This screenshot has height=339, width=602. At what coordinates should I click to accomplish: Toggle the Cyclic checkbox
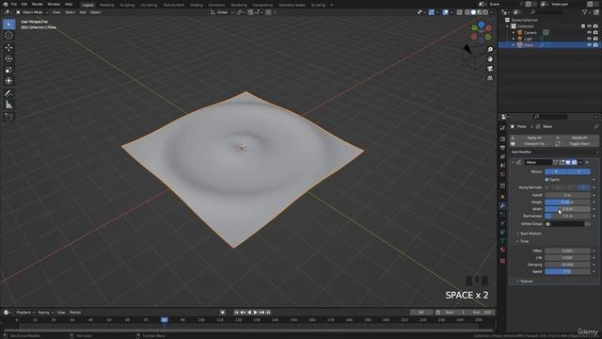click(x=547, y=180)
